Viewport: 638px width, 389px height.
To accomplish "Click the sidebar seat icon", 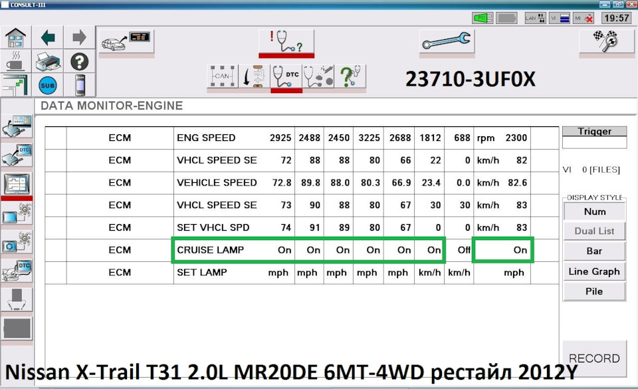I will [x=17, y=301].
